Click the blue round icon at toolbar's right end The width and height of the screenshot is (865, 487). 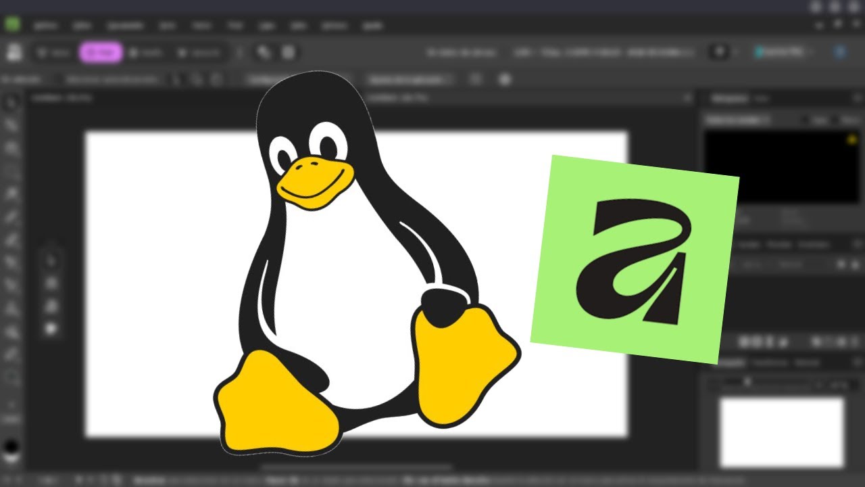(841, 52)
